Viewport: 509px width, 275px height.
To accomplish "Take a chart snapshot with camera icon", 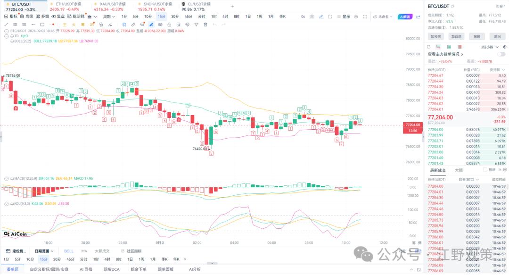I will click(x=312, y=17).
